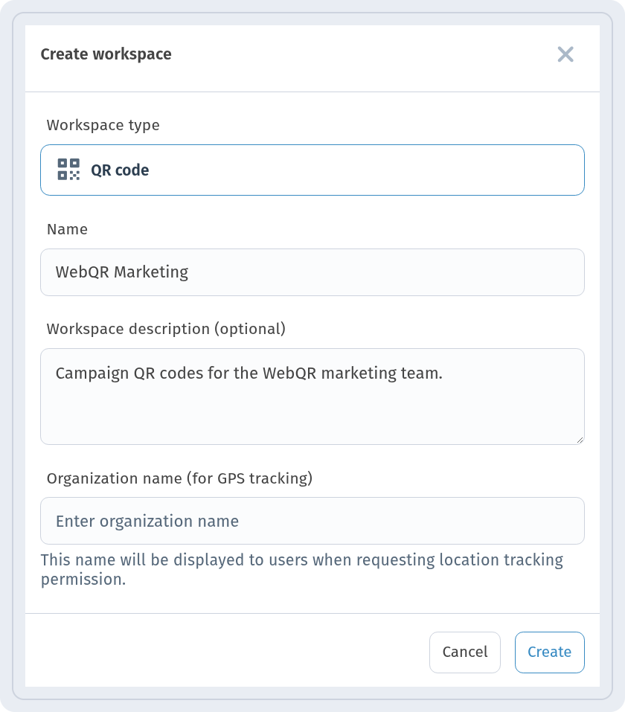Image resolution: width=625 pixels, height=712 pixels.
Task: Cancel workspace creation
Action: pyautogui.click(x=465, y=652)
